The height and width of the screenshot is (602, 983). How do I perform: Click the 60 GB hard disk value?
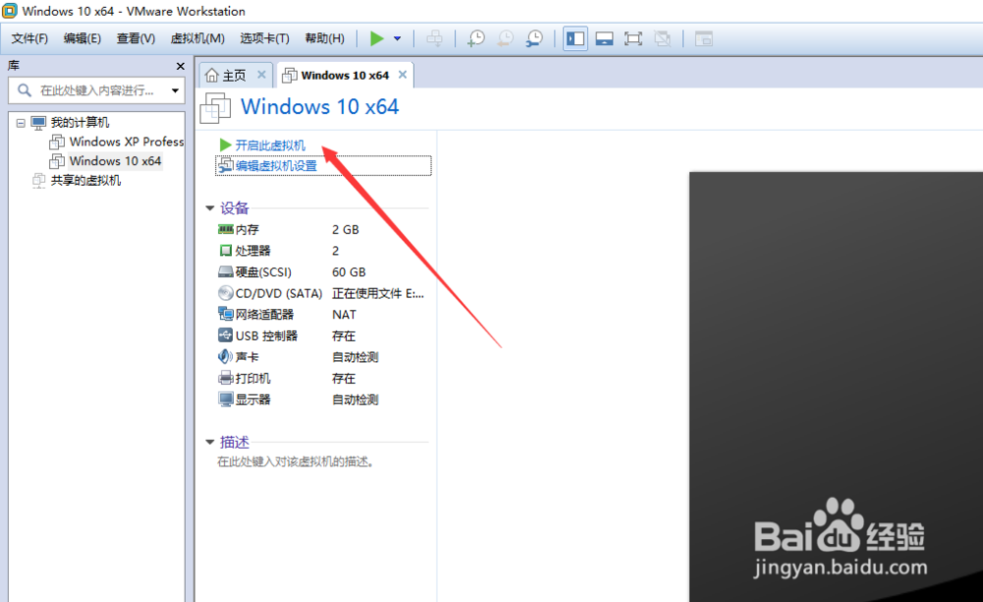(x=349, y=272)
